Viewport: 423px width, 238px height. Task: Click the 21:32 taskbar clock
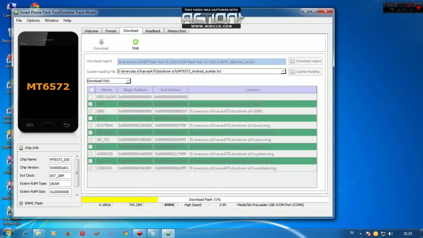[407, 234]
